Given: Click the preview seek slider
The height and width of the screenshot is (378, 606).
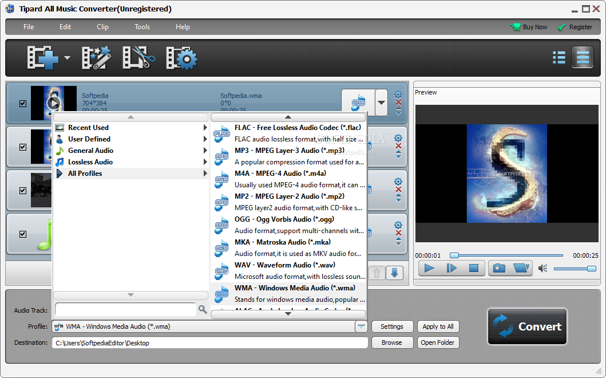Looking at the screenshot, I should point(506,255).
